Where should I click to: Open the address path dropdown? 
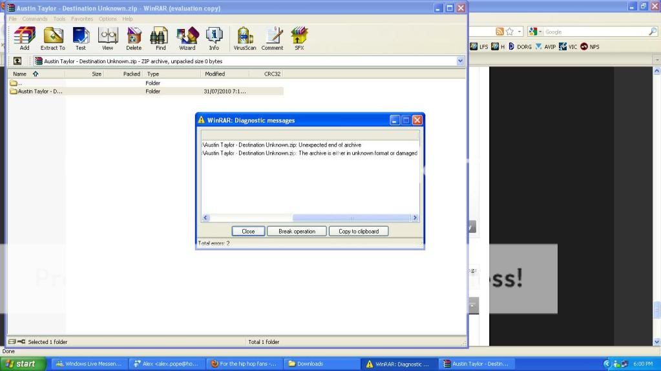[x=460, y=61]
